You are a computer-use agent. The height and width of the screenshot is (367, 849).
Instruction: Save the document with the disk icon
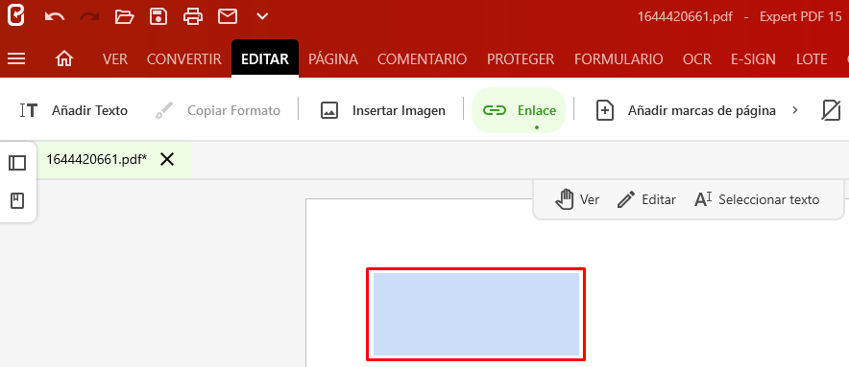(x=158, y=16)
